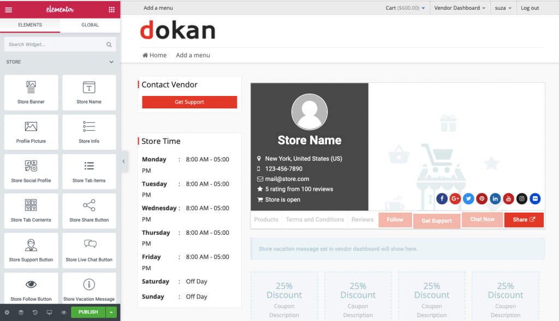This screenshot has height=321, width=559.
Task: Click the Home menu item
Action: pyautogui.click(x=154, y=55)
